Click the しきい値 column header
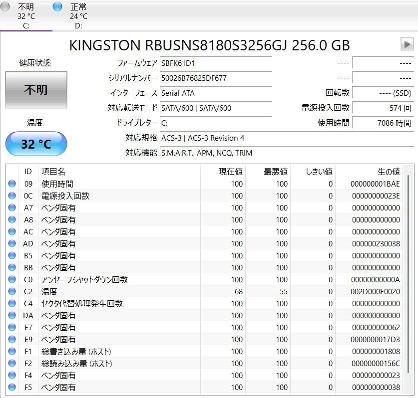418x398 pixels. coord(313,172)
